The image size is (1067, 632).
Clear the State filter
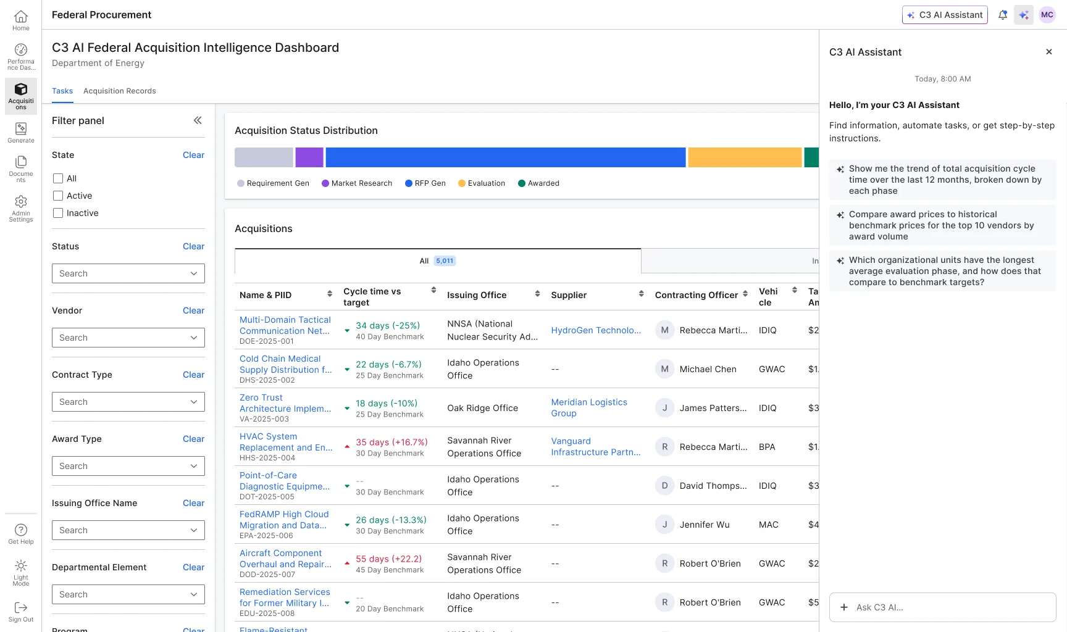[193, 155]
